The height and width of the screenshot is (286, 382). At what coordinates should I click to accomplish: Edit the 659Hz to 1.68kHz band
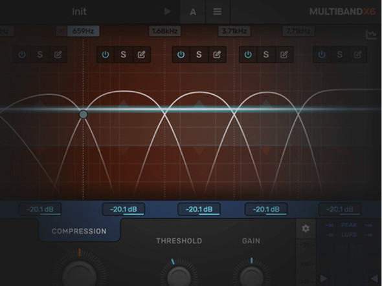142,54
